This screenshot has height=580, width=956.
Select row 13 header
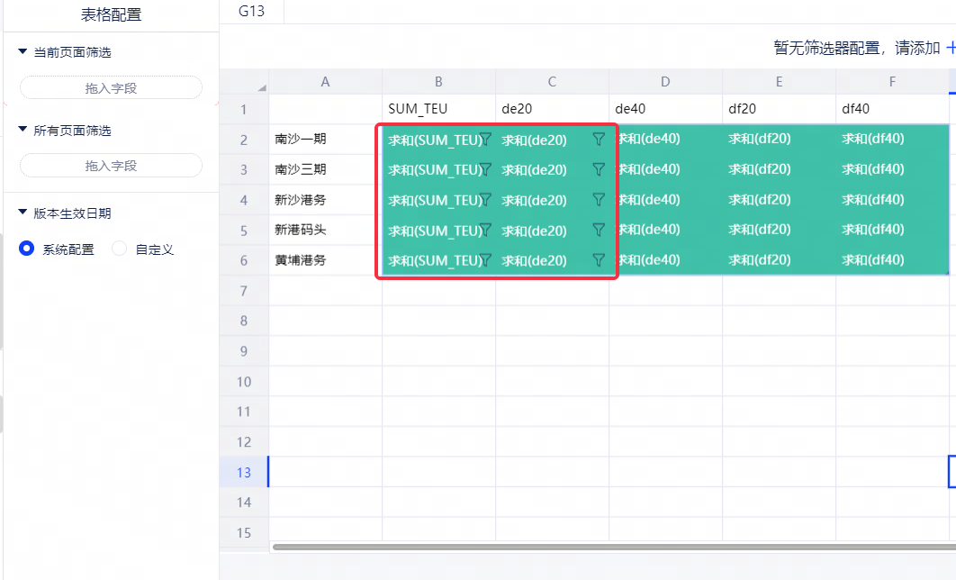[244, 472]
